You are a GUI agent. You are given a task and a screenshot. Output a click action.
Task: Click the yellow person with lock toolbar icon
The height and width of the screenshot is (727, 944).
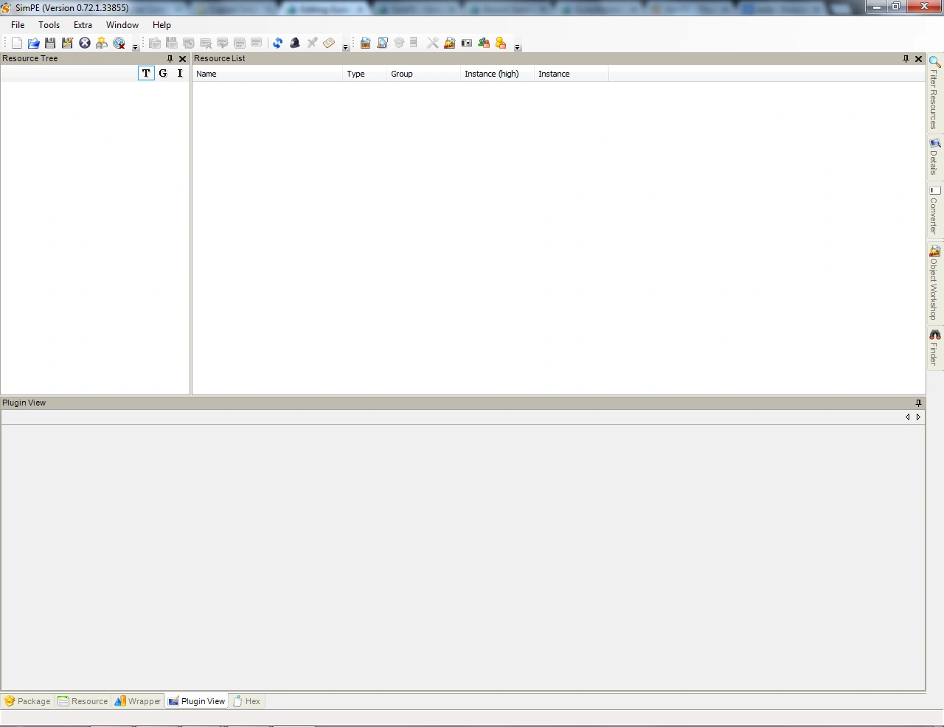pos(501,43)
